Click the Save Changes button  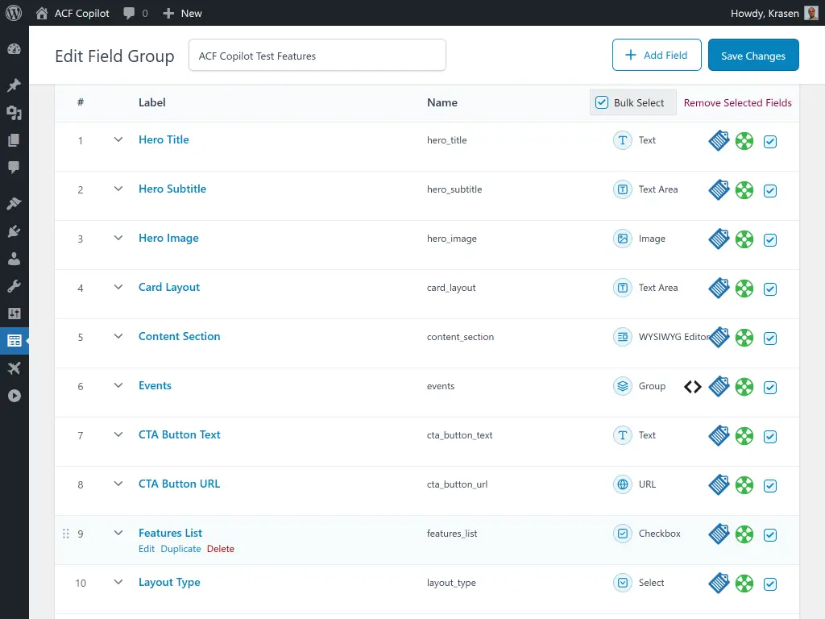point(753,55)
